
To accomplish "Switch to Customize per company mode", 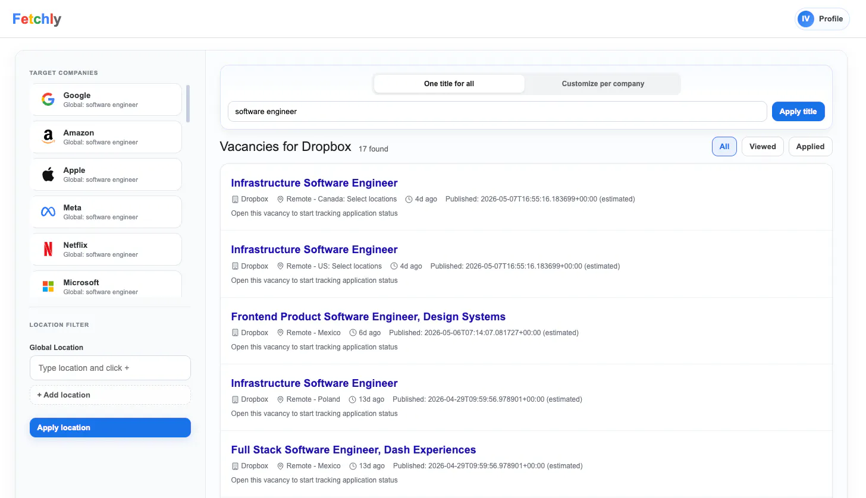I will click(603, 84).
